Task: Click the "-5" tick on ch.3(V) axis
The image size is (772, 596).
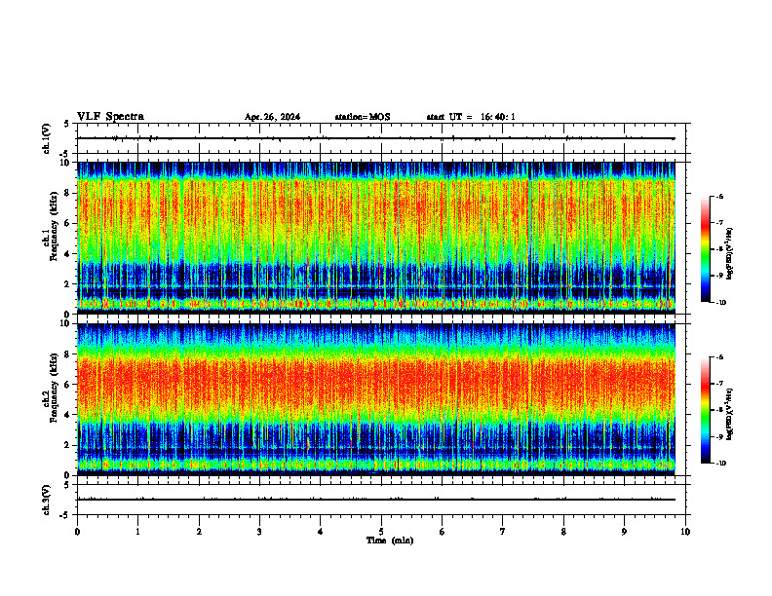Action: pyautogui.click(x=66, y=515)
